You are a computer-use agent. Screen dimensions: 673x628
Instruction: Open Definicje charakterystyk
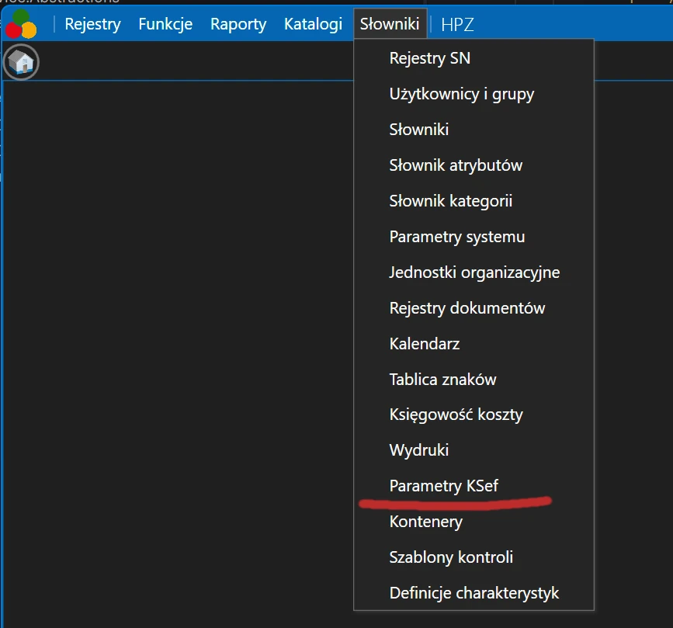tap(474, 593)
